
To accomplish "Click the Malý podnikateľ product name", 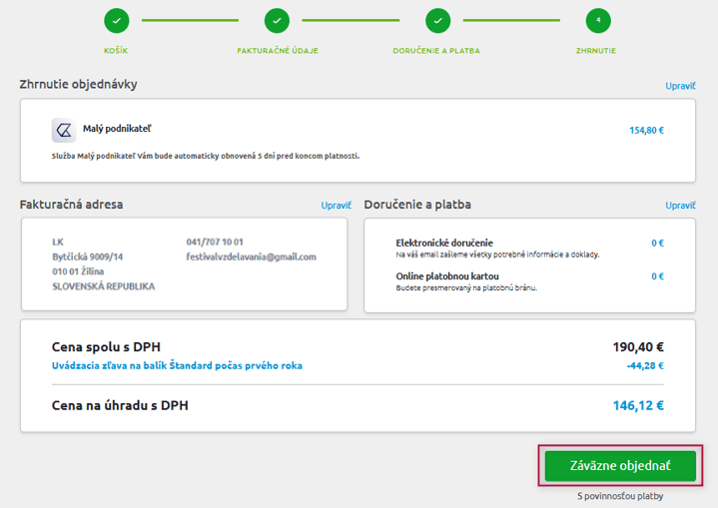I will tap(117, 129).
